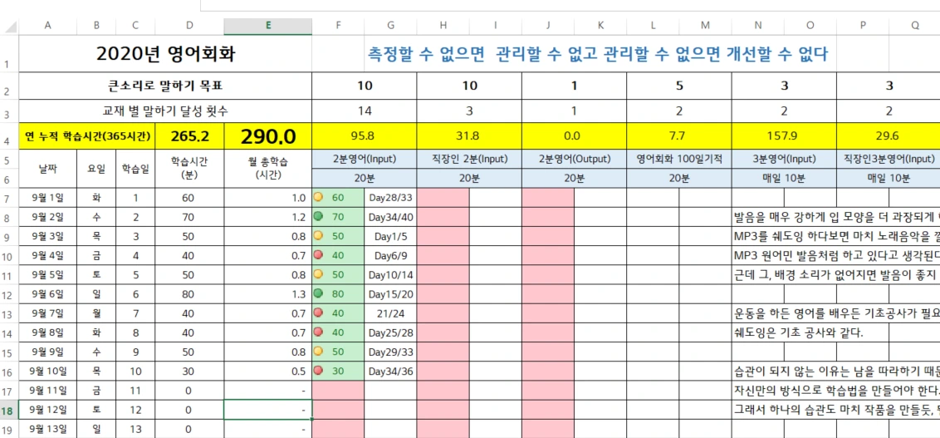Screen dimensions: 940x438
Task: Click the note starting '습관이 되지 않는 이유는'
Action: [836, 372]
